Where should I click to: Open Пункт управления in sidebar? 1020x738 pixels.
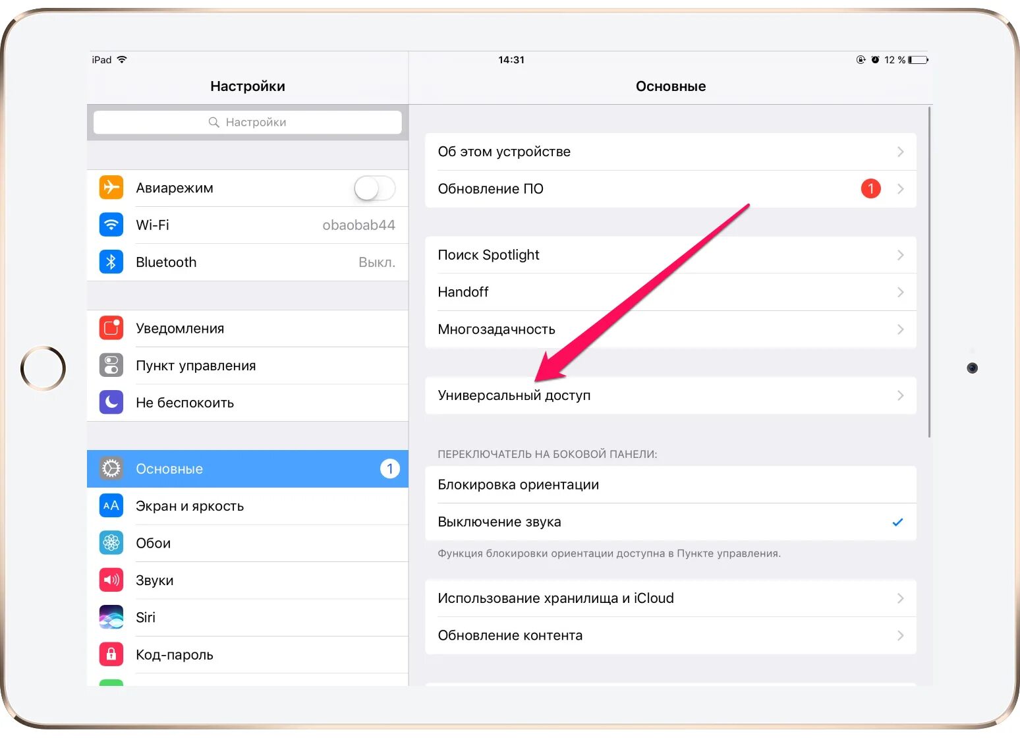click(x=248, y=365)
